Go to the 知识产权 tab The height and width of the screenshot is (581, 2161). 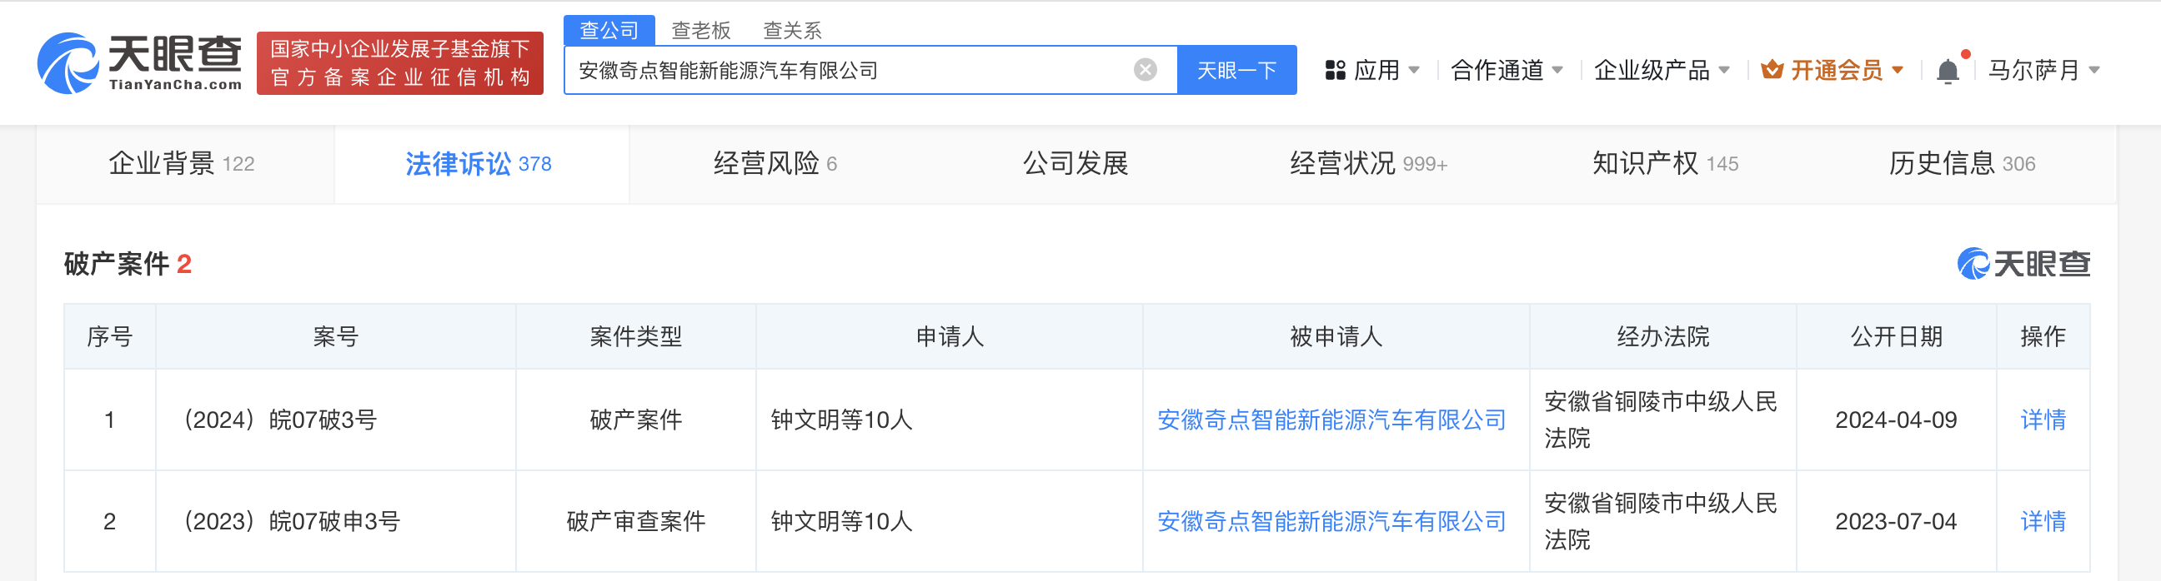[x=1664, y=164]
